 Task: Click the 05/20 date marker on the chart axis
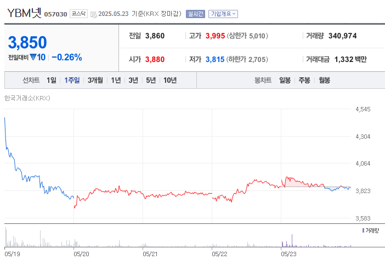pyautogui.click(x=81, y=254)
